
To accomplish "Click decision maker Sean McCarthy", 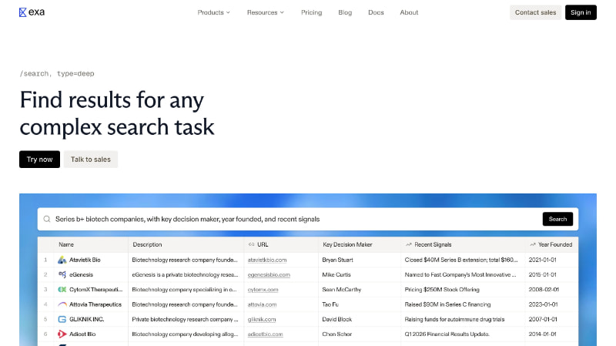I will [341, 290].
